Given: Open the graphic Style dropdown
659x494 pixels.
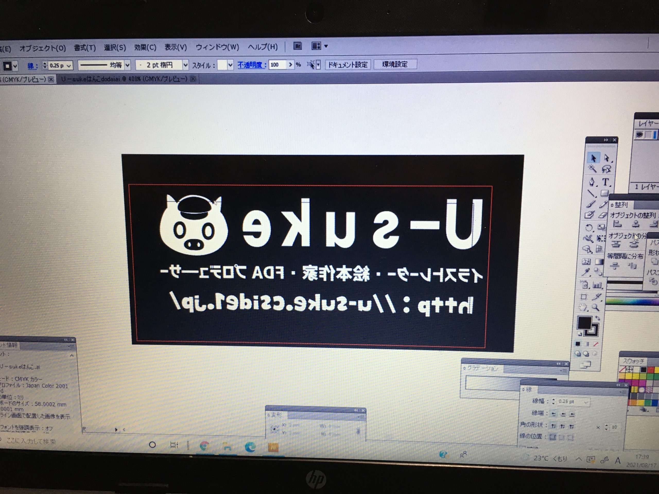Looking at the screenshot, I should (x=230, y=65).
